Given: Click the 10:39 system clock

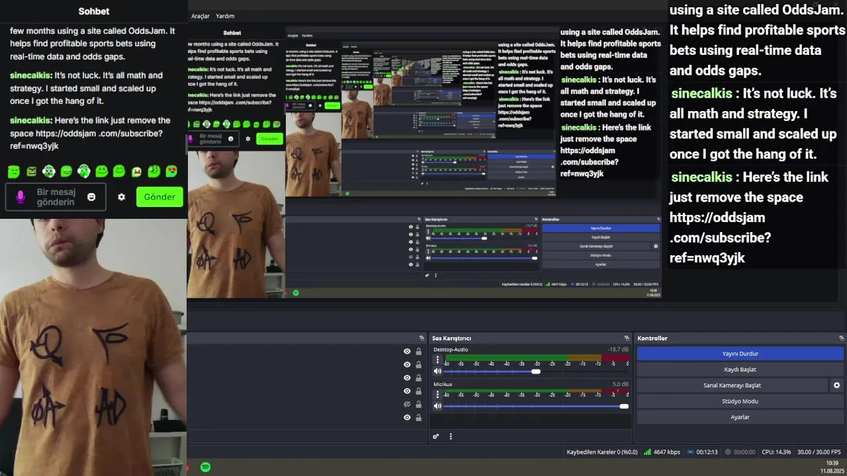Looking at the screenshot, I should (832, 463).
